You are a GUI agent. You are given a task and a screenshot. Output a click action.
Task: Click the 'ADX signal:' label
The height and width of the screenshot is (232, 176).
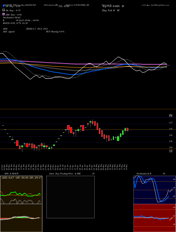[9, 32]
